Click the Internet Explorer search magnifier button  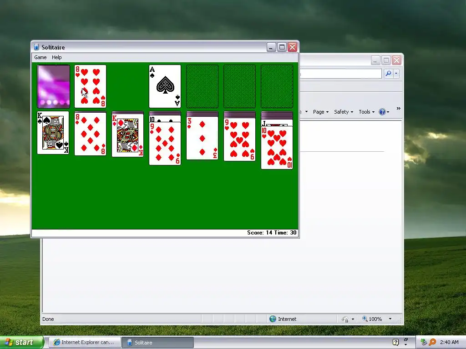[x=388, y=73]
